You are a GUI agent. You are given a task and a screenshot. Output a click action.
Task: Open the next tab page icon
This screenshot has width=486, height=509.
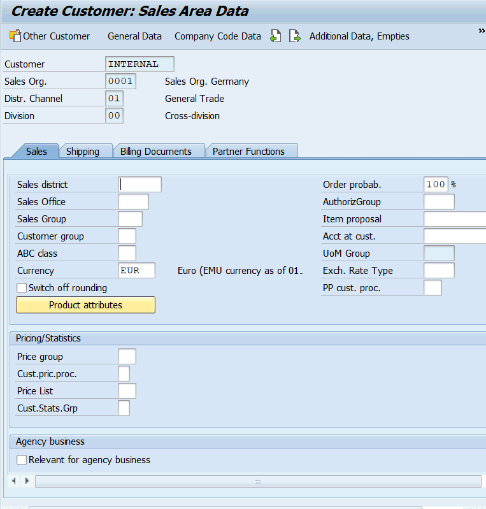tap(295, 36)
